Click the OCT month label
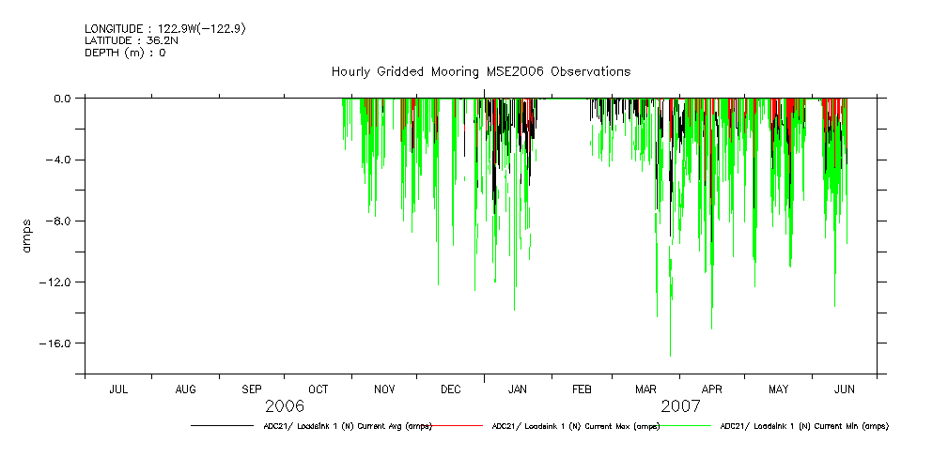Viewport: 948px width, 473px height. tap(319, 389)
